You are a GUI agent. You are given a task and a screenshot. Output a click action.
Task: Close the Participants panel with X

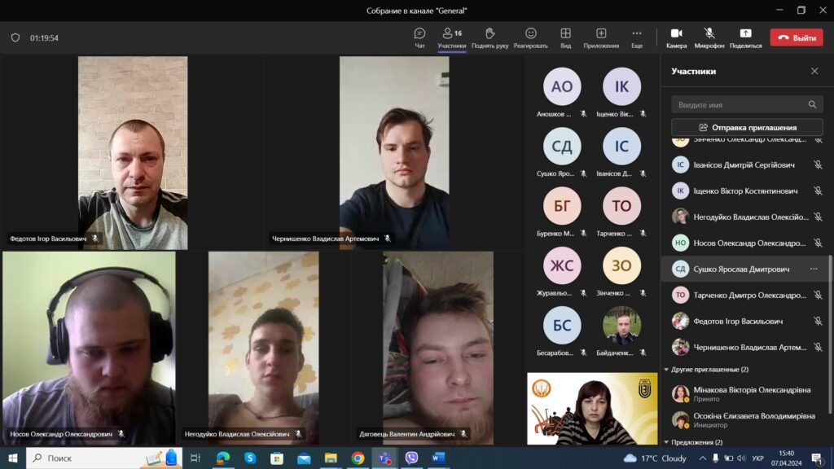click(x=814, y=72)
